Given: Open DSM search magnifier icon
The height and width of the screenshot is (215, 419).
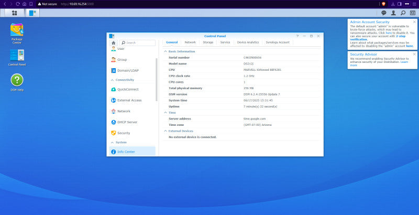Looking at the screenshot, I should [403, 13].
